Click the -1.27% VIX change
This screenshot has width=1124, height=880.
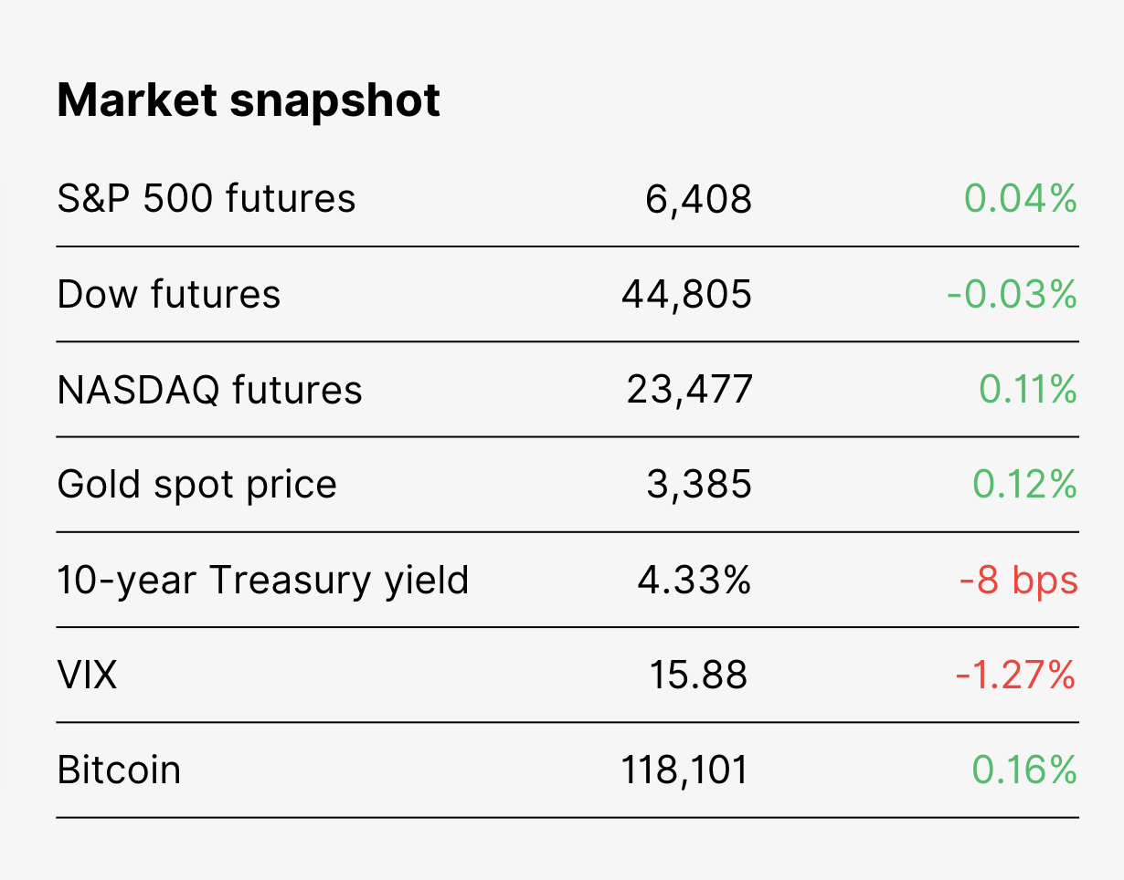coord(1016,676)
